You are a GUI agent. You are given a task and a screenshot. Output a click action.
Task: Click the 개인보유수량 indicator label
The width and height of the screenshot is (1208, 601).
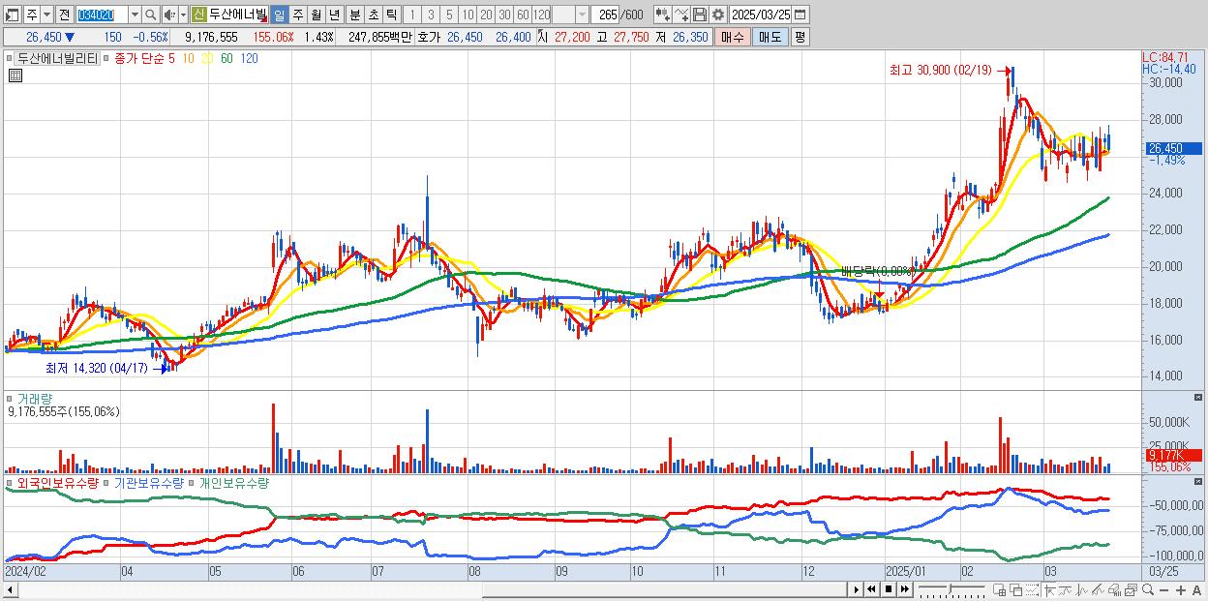pos(234,482)
